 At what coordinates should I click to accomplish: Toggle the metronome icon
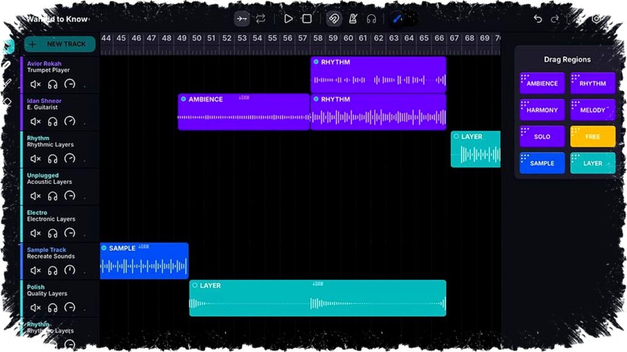pyautogui.click(x=353, y=19)
